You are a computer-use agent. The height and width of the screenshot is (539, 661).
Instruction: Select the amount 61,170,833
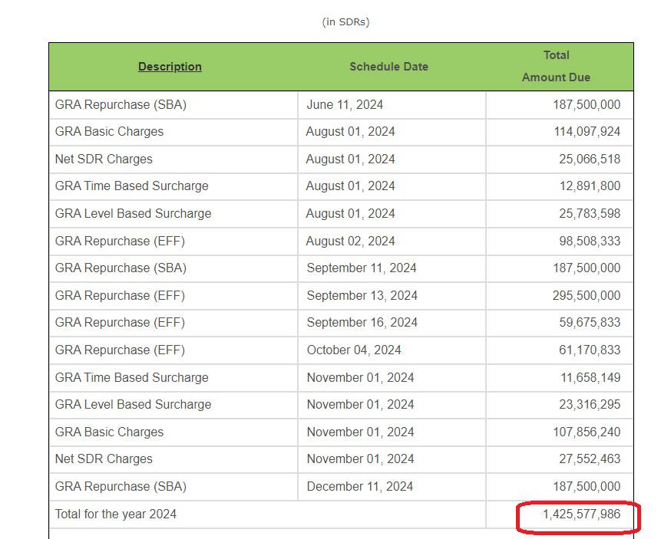590,350
